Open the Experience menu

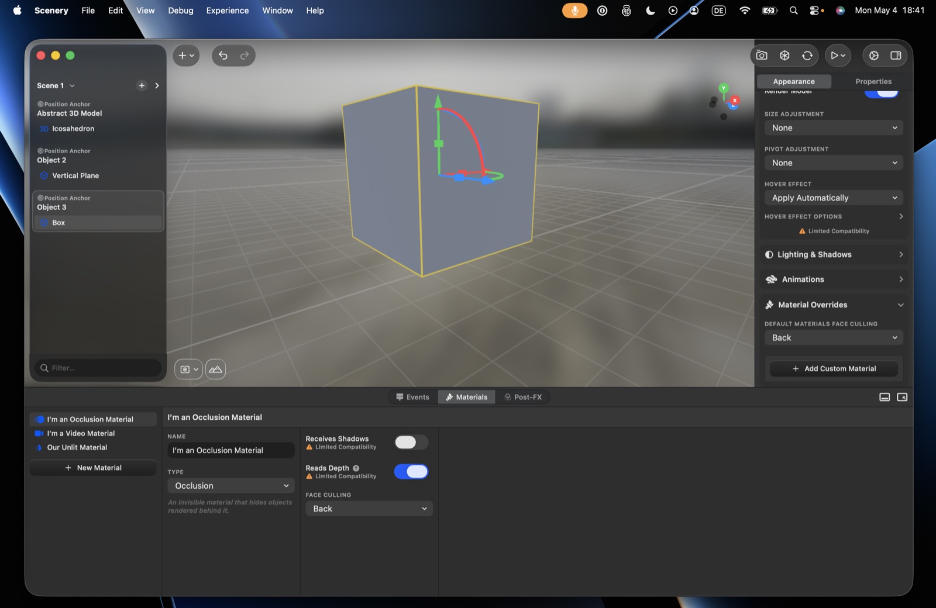227,11
